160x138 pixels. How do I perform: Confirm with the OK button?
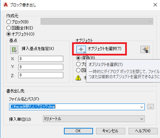(78, 131)
